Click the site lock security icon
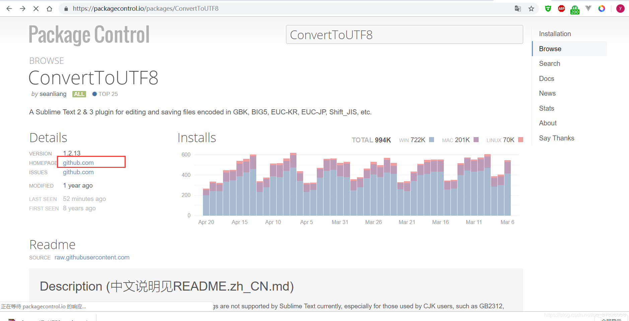Screen dimensions: 629x321 66,9
